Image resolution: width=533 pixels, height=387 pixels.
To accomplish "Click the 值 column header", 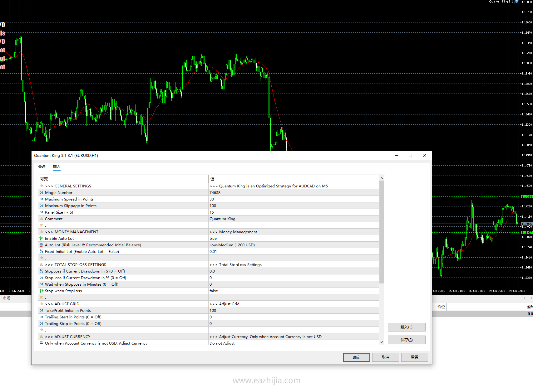I will click(x=294, y=179).
